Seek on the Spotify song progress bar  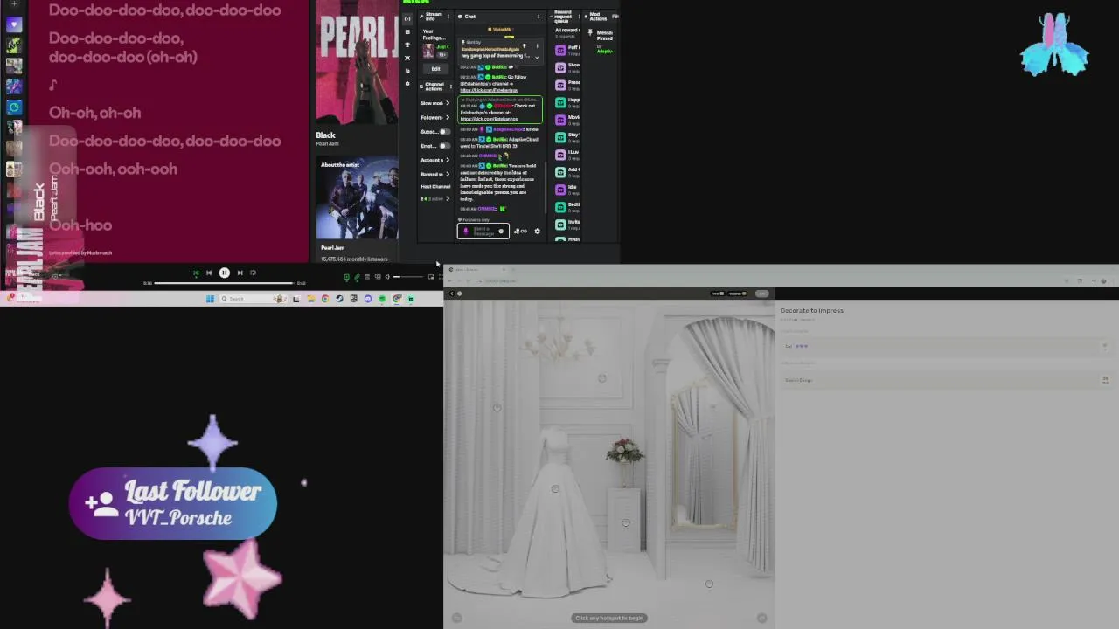[225, 283]
